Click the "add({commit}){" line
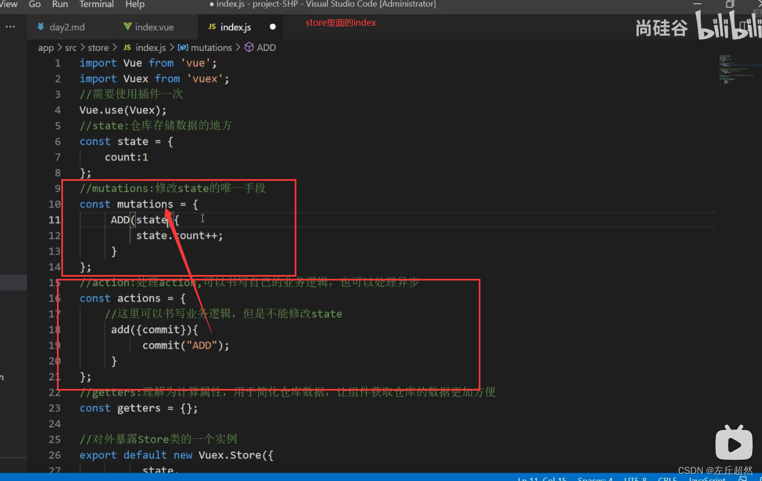762x481 pixels. (154, 330)
